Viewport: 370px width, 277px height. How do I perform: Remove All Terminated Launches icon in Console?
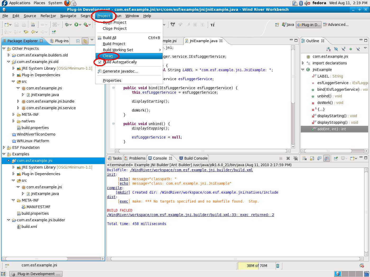pyautogui.click(x=295, y=158)
